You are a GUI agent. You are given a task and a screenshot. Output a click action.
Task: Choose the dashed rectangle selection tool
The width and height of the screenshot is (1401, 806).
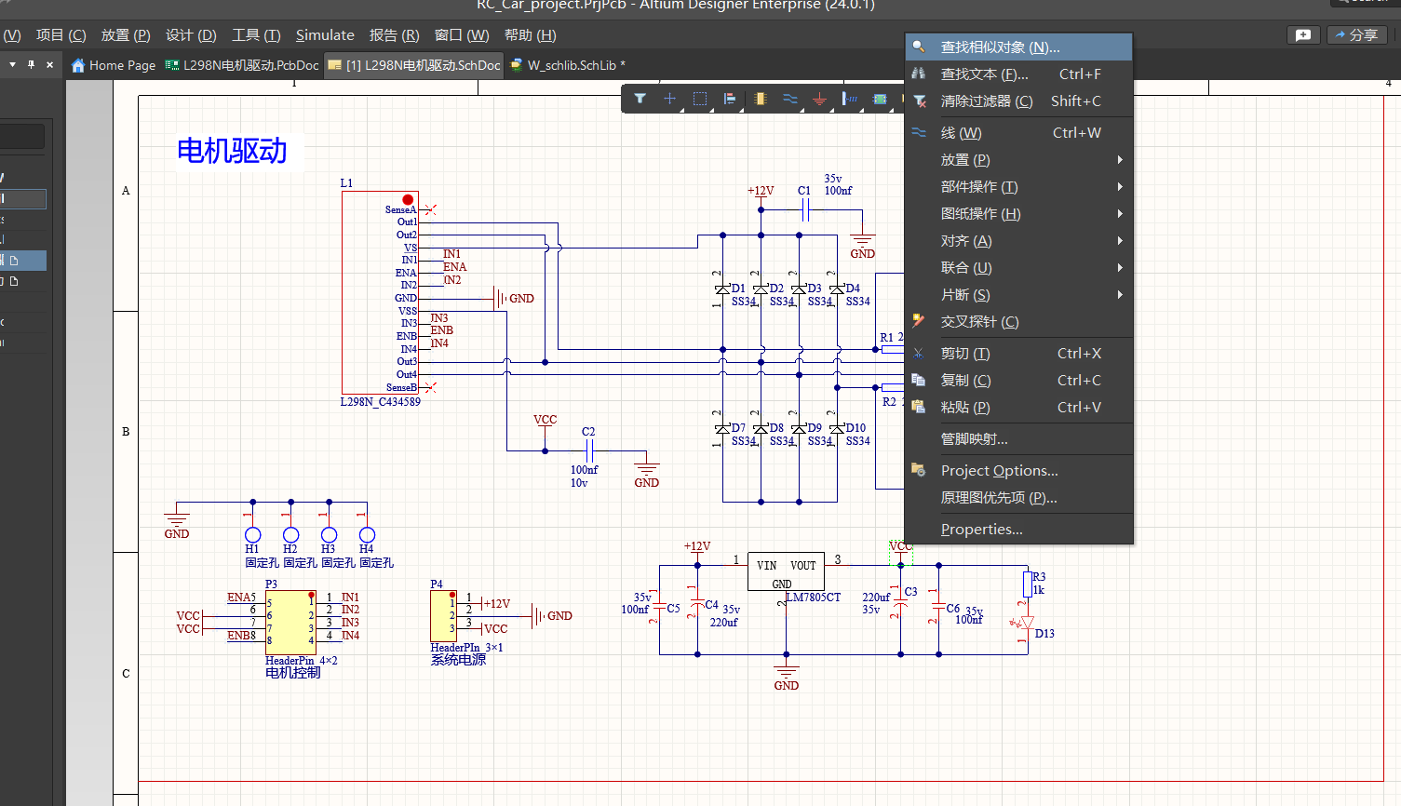(x=700, y=99)
